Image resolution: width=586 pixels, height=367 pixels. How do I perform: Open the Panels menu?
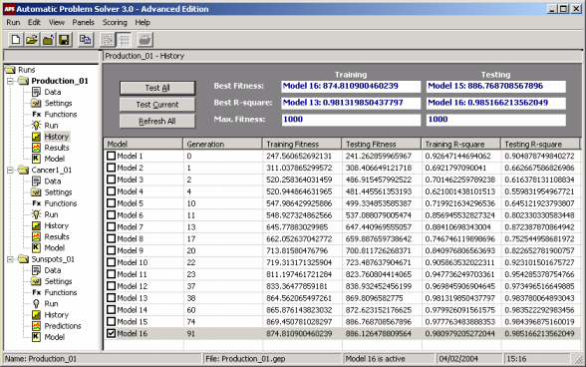[x=84, y=23]
